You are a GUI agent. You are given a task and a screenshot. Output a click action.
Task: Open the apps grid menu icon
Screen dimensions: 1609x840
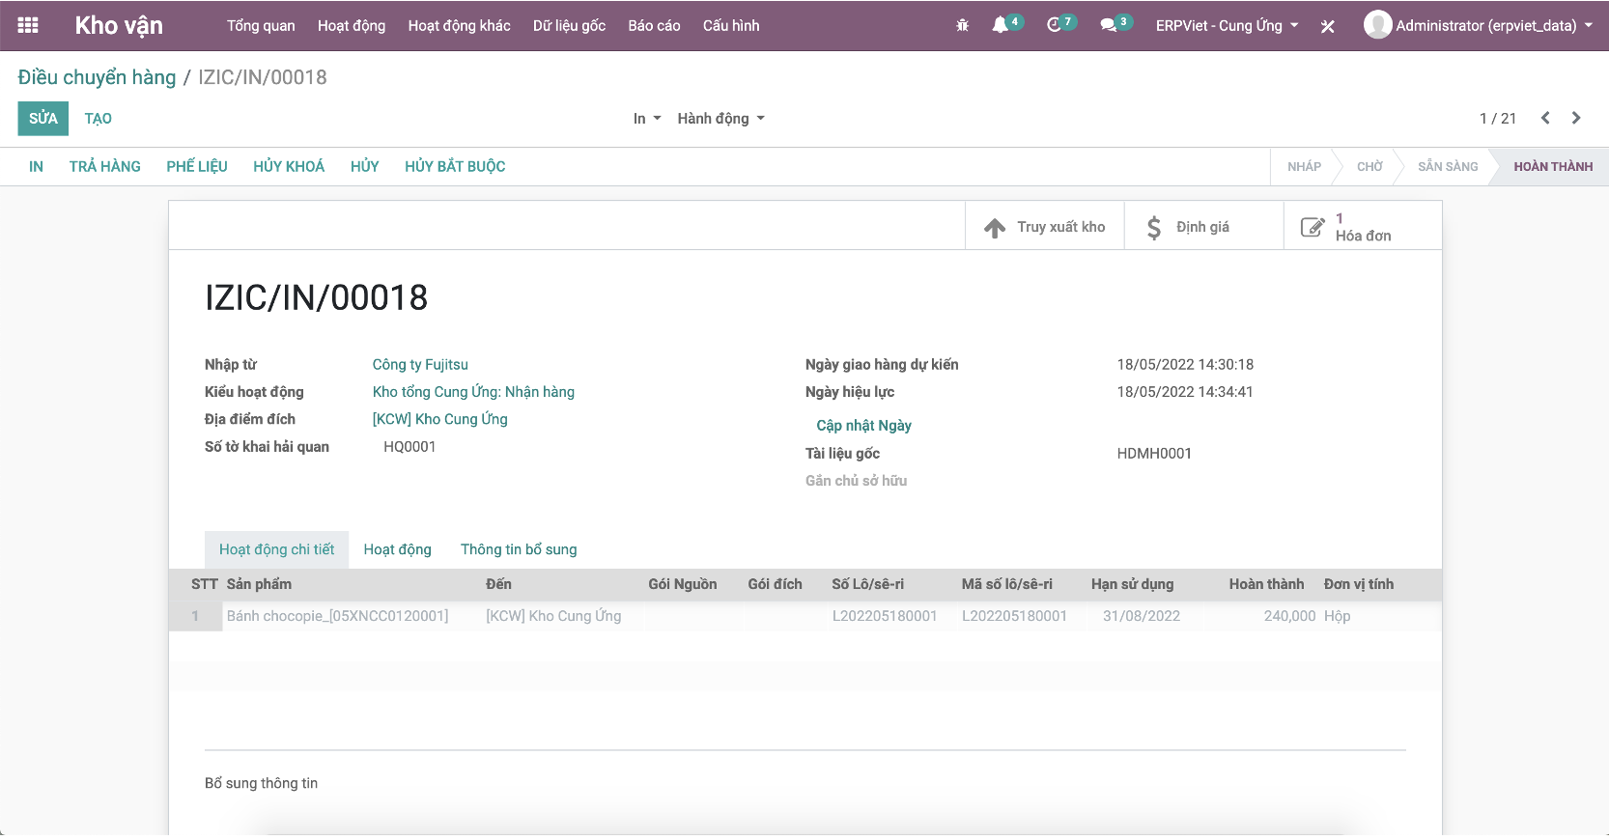point(28,25)
